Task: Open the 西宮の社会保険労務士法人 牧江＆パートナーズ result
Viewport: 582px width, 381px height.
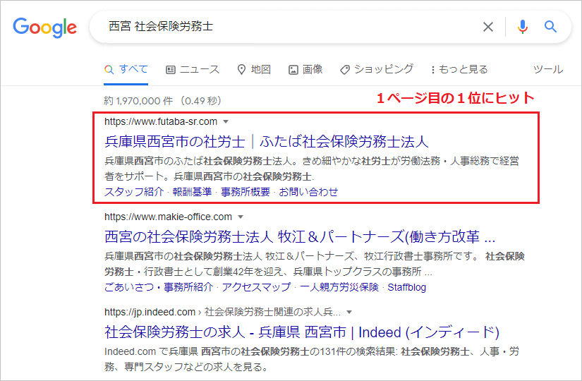Action: [x=300, y=237]
